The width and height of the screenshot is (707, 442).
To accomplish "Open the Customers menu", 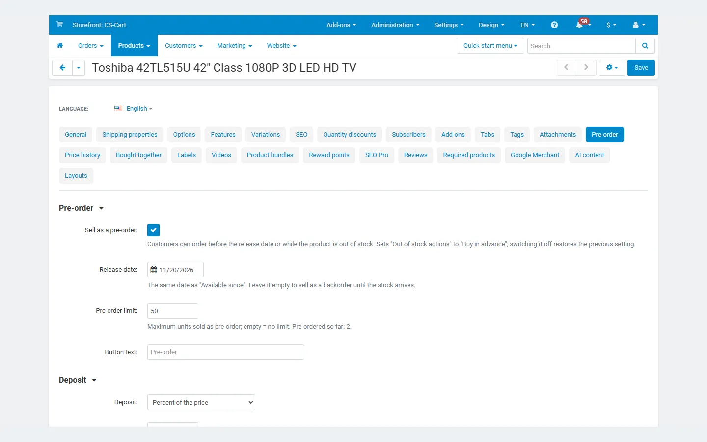I will point(184,46).
